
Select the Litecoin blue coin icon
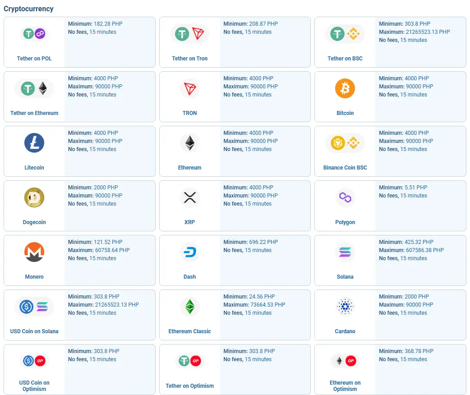pyautogui.click(x=34, y=143)
